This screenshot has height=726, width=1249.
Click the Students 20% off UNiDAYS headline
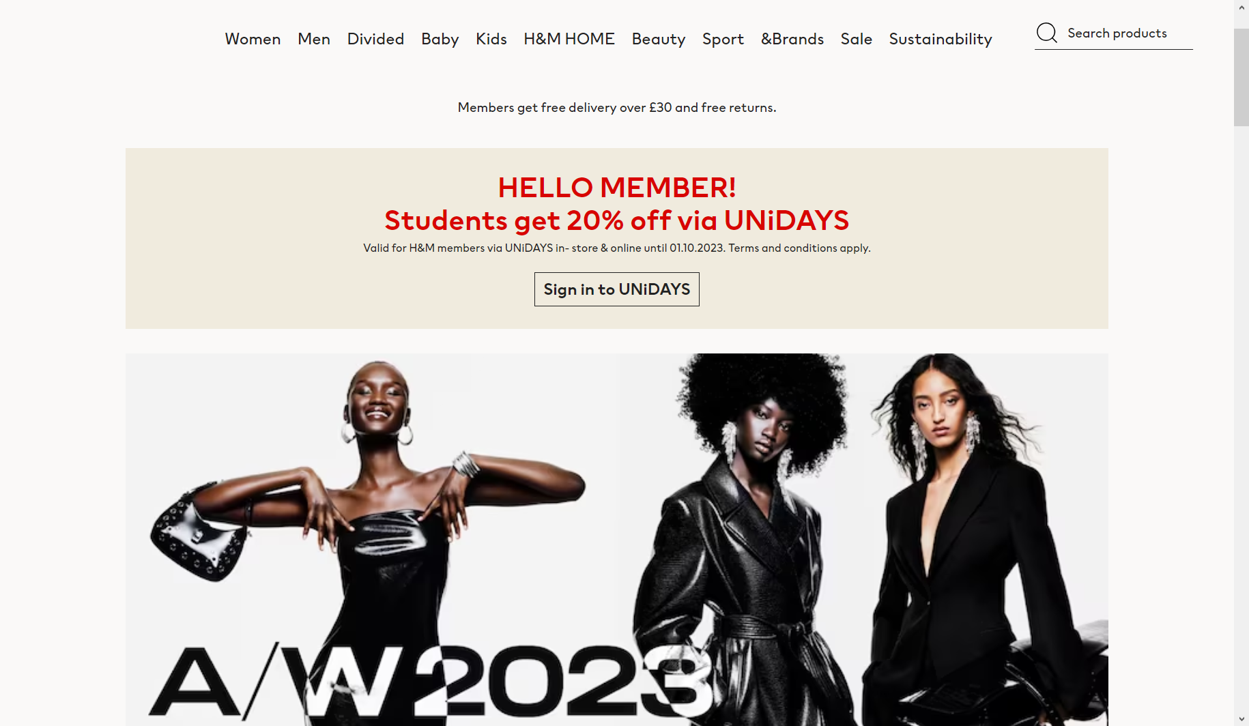coord(617,220)
